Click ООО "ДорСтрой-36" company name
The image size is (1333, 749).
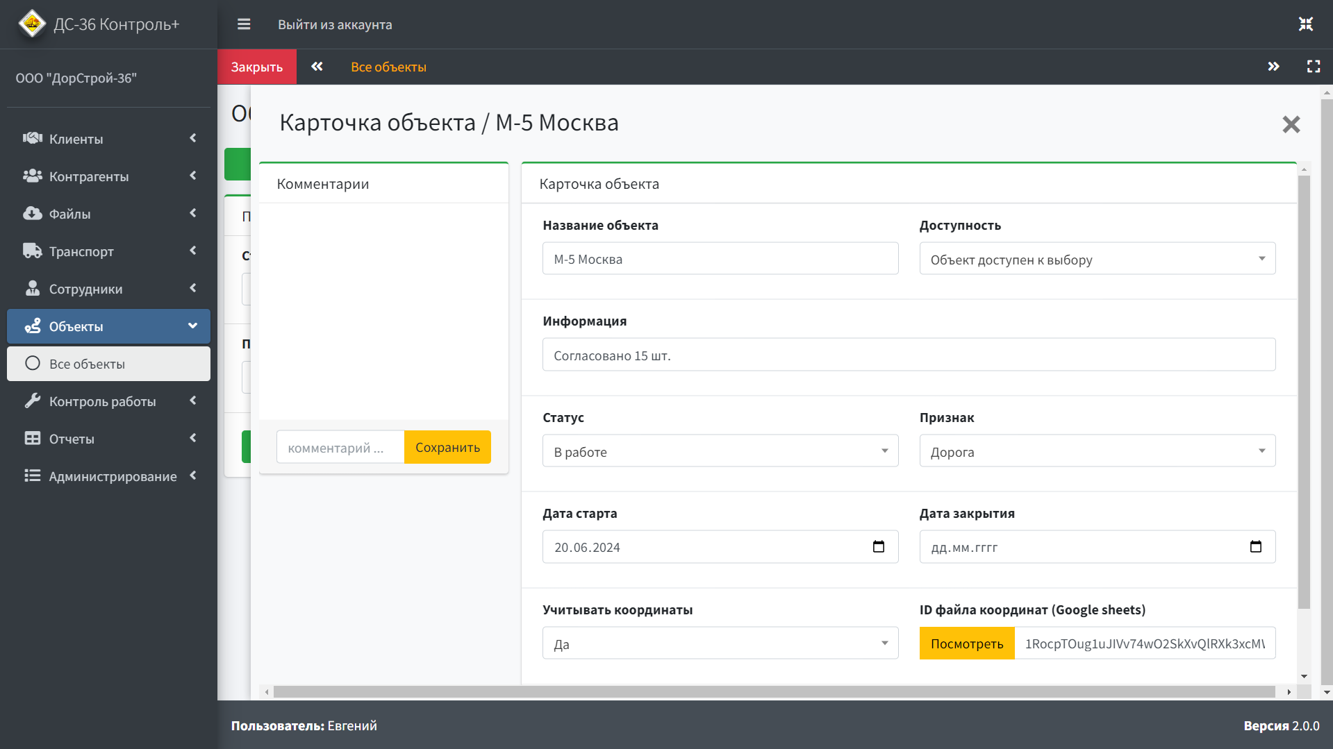(76, 78)
